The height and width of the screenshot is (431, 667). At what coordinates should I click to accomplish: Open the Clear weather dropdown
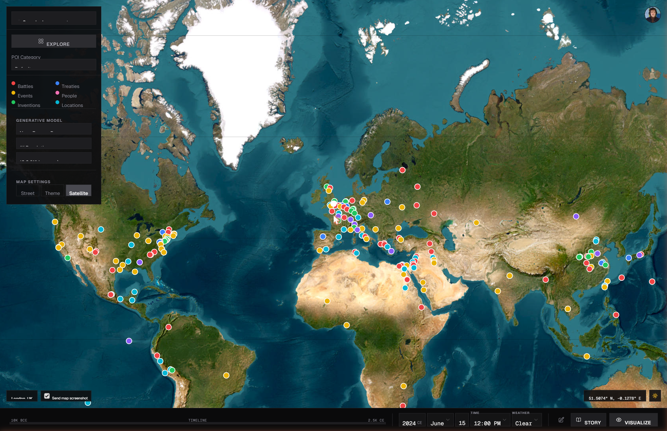coord(527,420)
